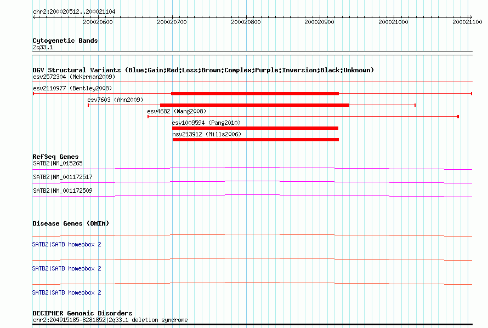This screenshot has height=328, width=488.
Task: Click the SATB2|NM_001172509 transcript label
Action: (63, 191)
